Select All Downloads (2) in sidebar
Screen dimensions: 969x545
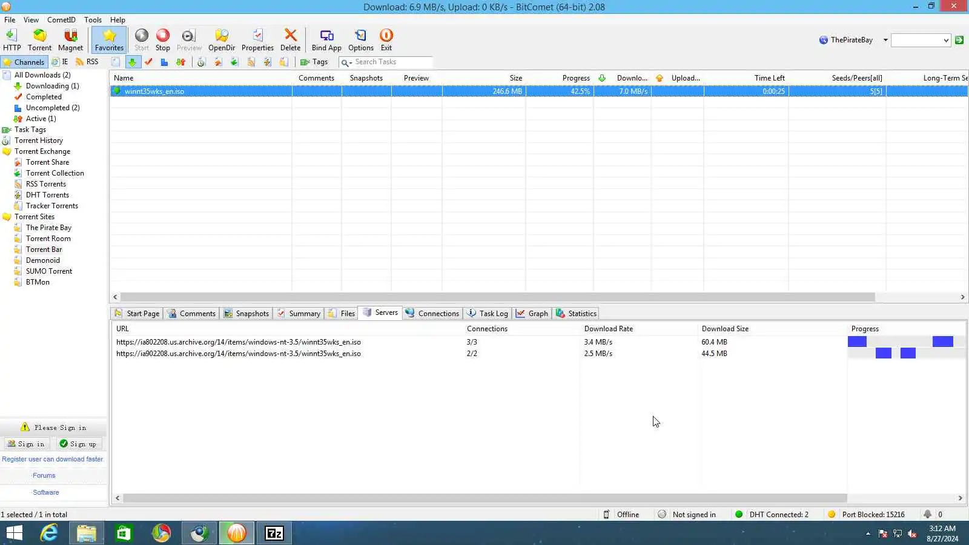tap(42, 75)
